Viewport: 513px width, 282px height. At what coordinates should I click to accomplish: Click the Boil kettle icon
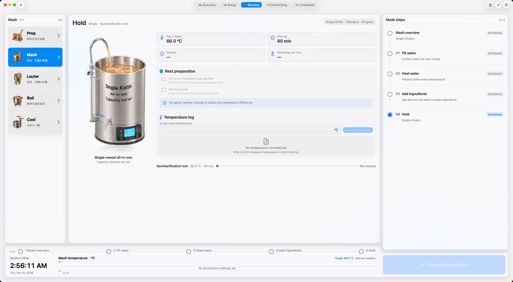(x=17, y=100)
